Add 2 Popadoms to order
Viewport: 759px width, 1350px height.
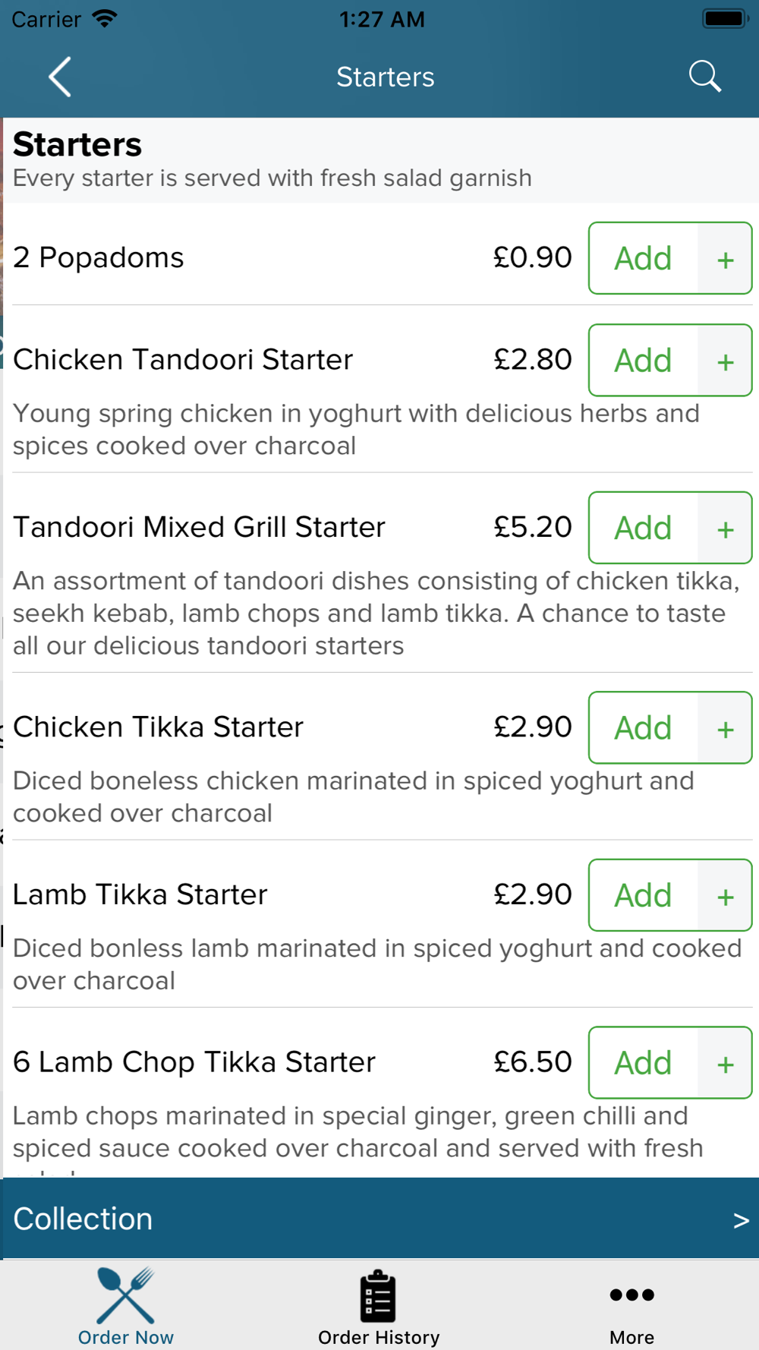tap(643, 259)
